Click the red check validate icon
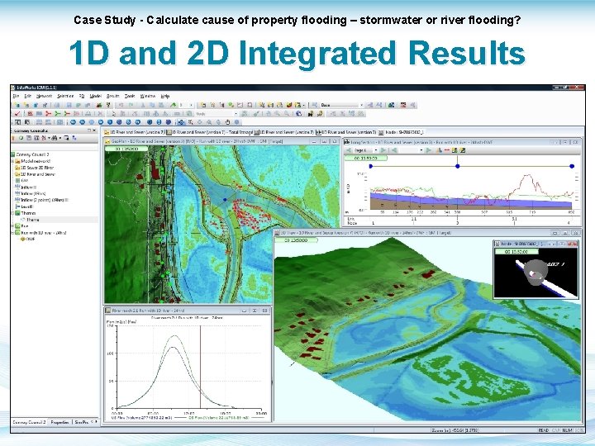The width and height of the screenshot is (595, 446). click(17, 113)
